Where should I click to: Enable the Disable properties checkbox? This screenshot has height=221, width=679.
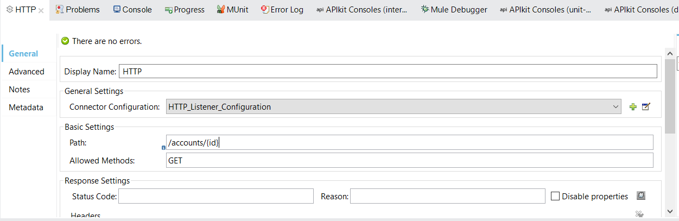click(x=555, y=197)
